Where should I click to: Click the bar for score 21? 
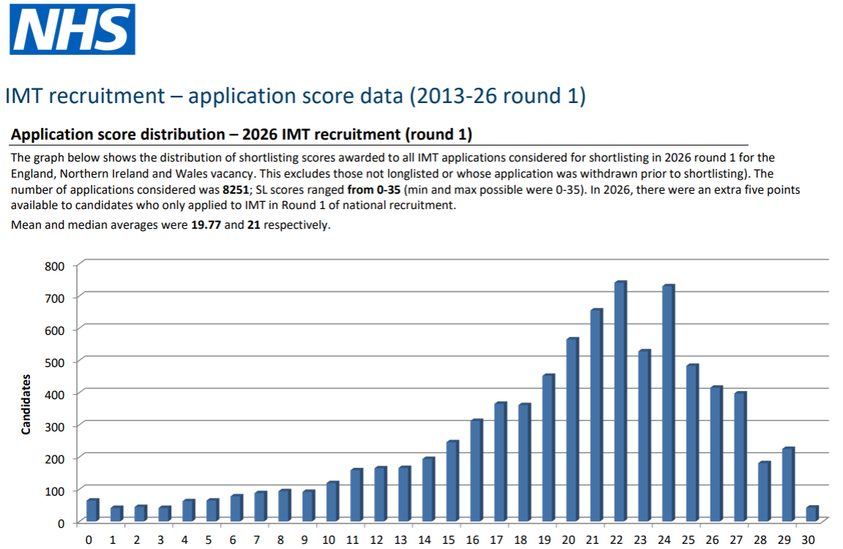point(596,415)
